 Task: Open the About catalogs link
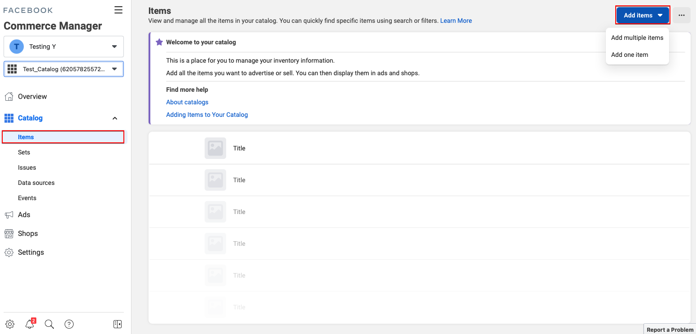187,102
